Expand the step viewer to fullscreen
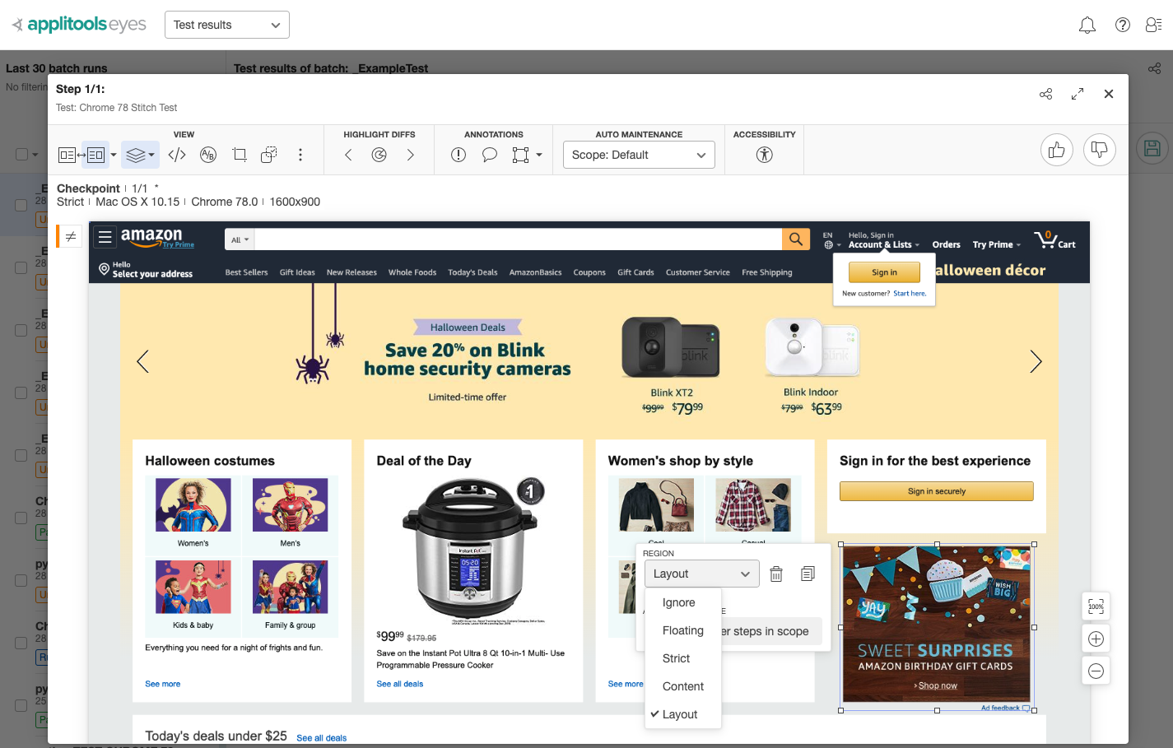Image resolution: width=1173 pixels, height=748 pixels. click(1078, 94)
